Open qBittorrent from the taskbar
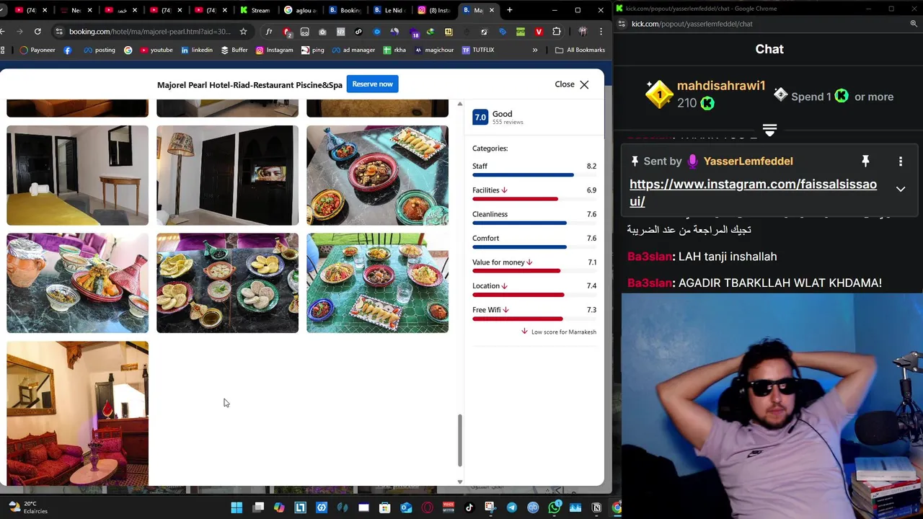Screen dimensions: 923x519 533,508
